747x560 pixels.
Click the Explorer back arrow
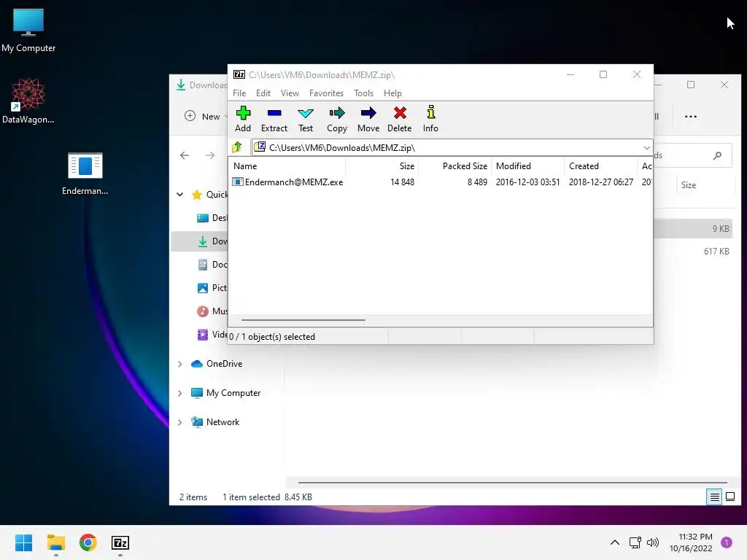tap(185, 155)
